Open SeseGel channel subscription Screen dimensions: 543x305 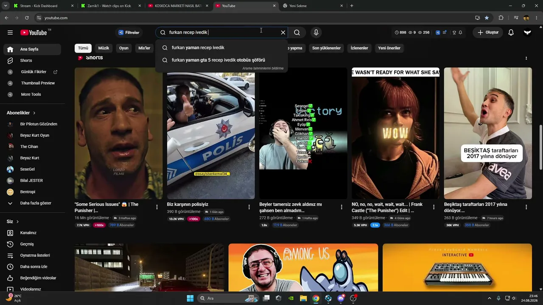32,169
